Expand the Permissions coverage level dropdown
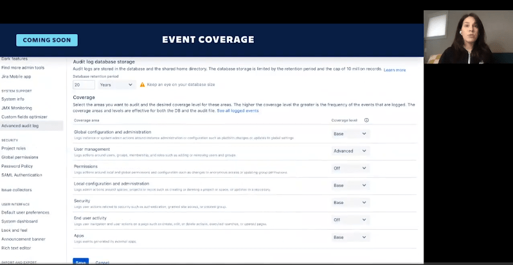Screen dimensions: 513x265 tap(350, 168)
